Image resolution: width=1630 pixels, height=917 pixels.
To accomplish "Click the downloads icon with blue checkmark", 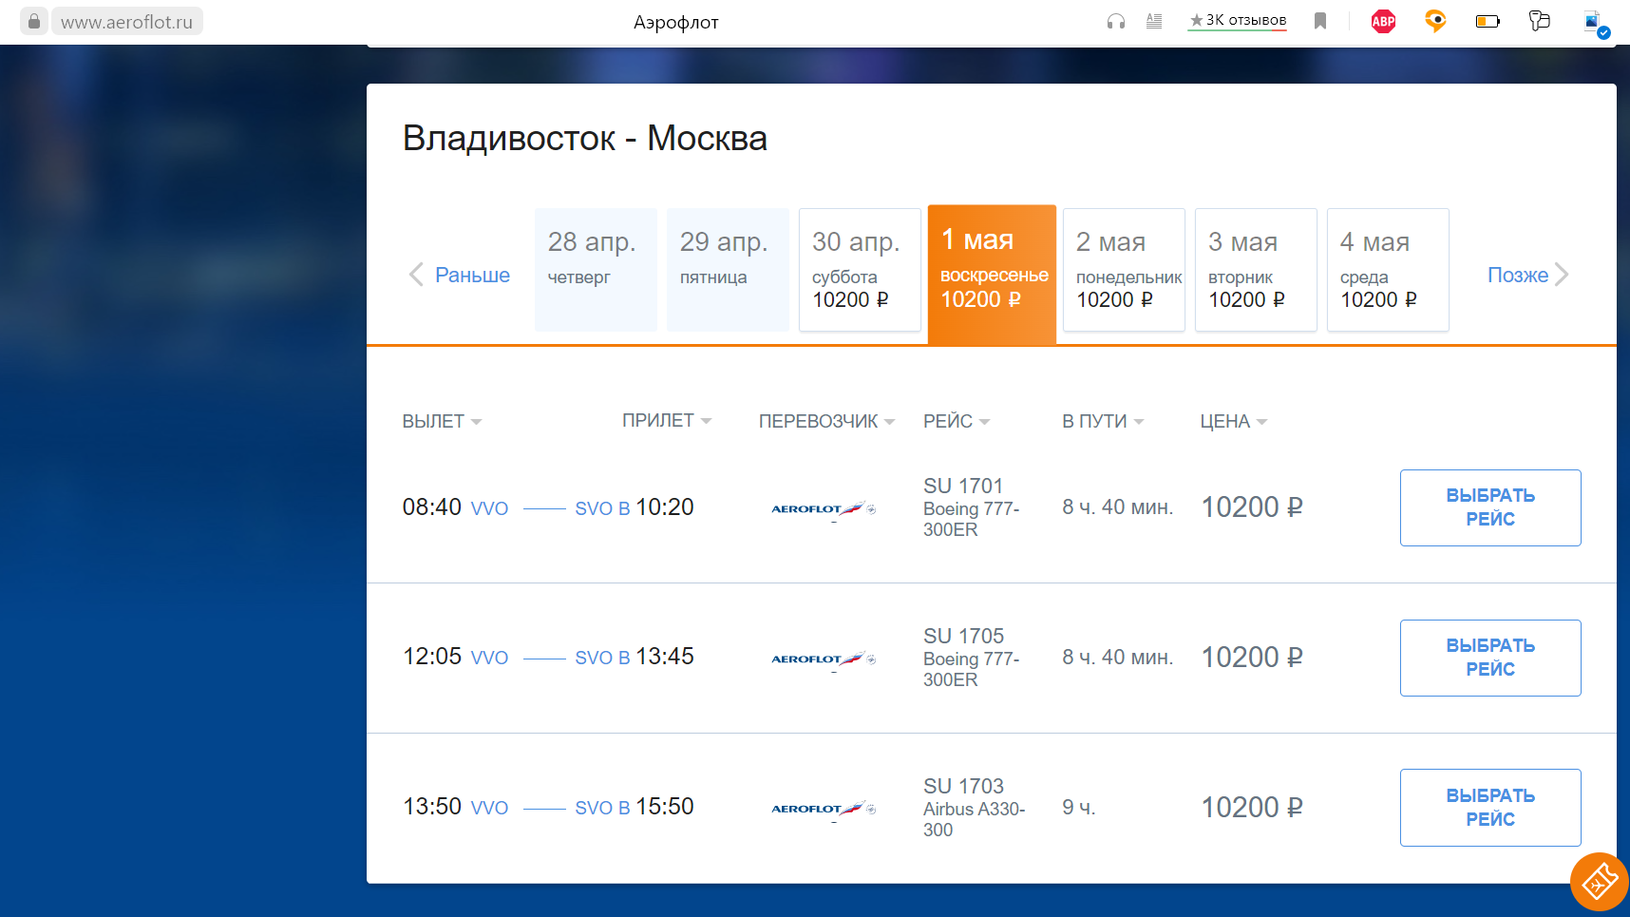I will click(1596, 23).
